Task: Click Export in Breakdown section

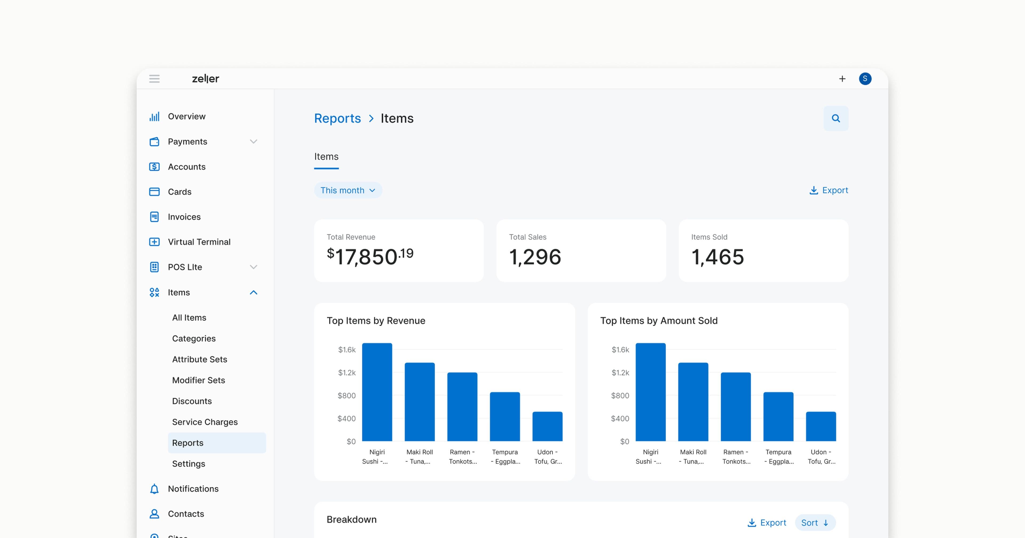Action: pos(767,523)
